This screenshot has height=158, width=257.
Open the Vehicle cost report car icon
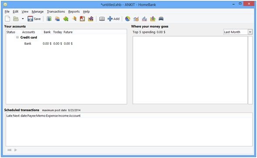point(161,19)
